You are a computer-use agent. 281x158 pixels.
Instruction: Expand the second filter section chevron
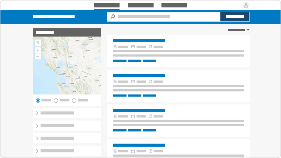pyautogui.click(x=37, y=126)
